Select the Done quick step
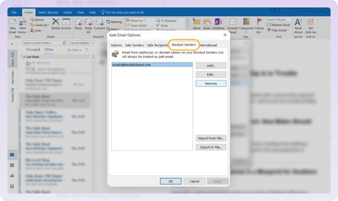Image resolution: width=338 pixels, height=201 pixels. coord(162,25)
